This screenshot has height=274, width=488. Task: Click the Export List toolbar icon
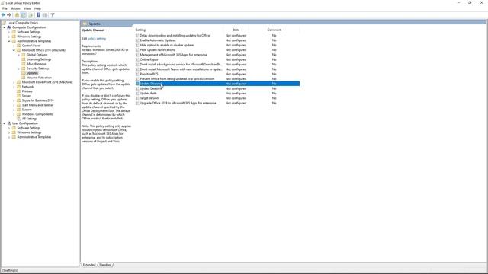pos(30,15)
